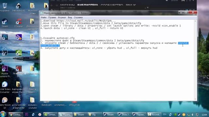Open the Правка menu in Notepad
The height and width of the screenshot is (117, 209).
click(52, 17)
